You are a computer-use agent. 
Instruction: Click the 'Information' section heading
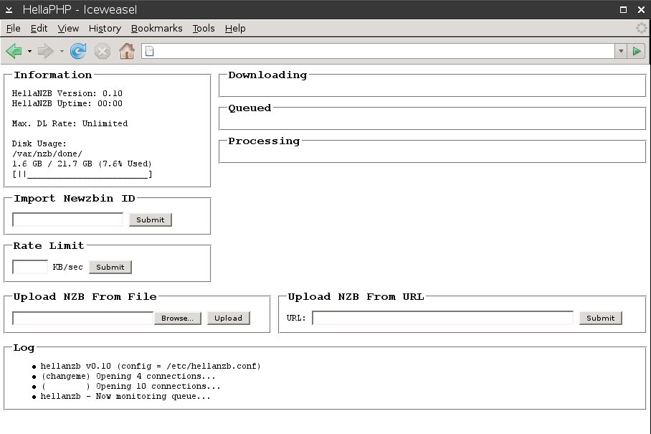click(x=53, y=75)
